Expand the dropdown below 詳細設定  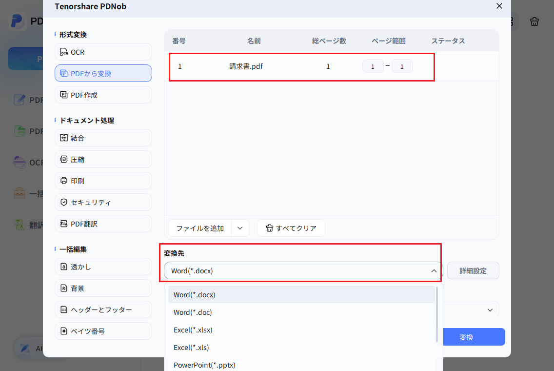490,310
